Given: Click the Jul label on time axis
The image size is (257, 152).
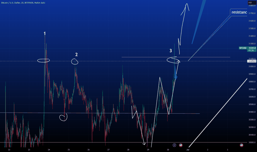Looking at the screenshot, I should pyautogui.click(x=188, y=150).
